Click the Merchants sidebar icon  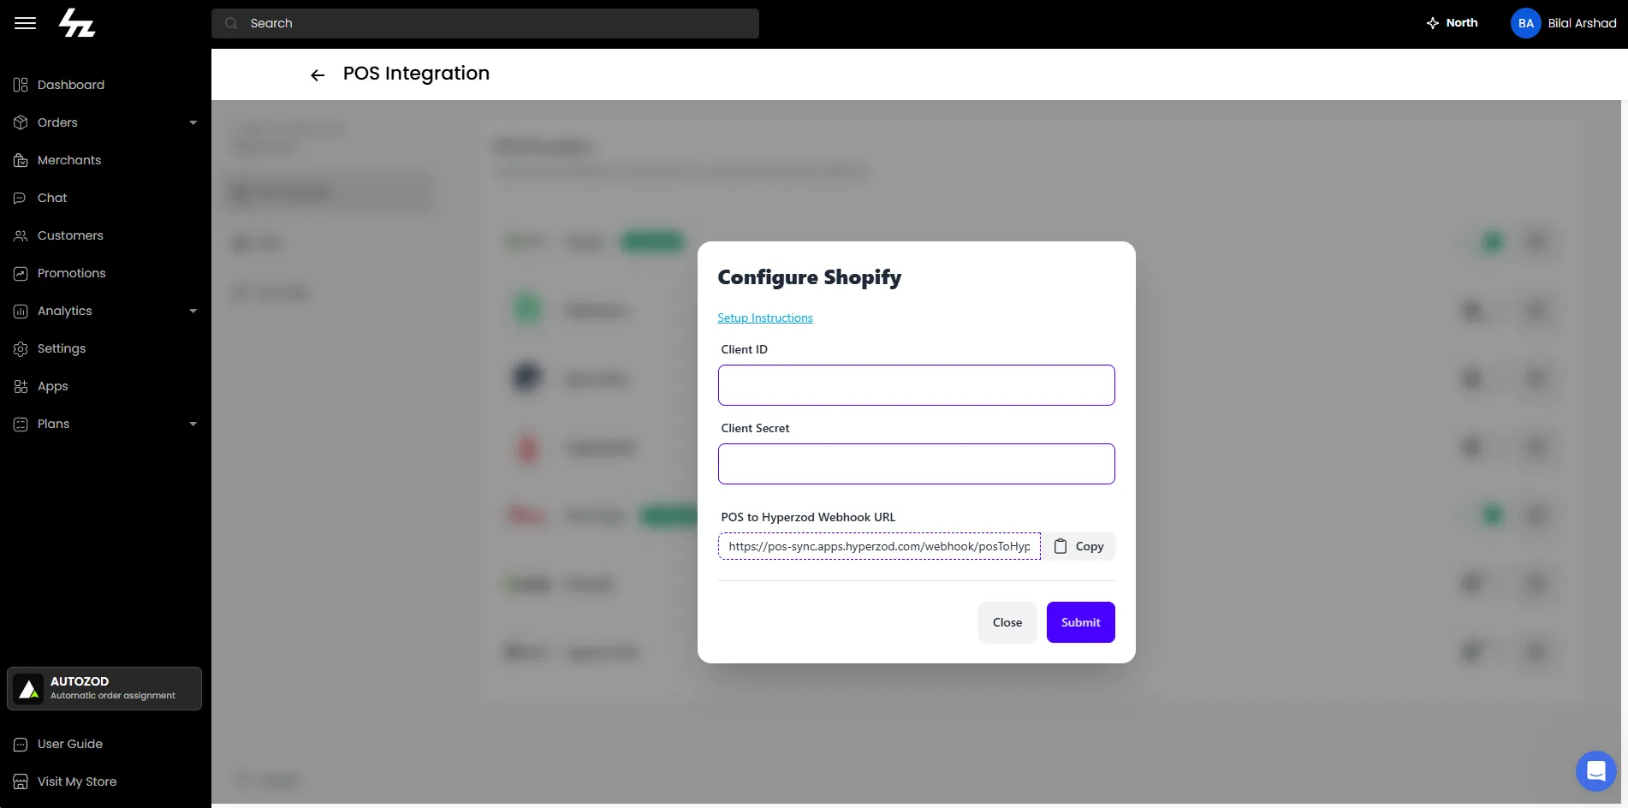coord(21,160)
